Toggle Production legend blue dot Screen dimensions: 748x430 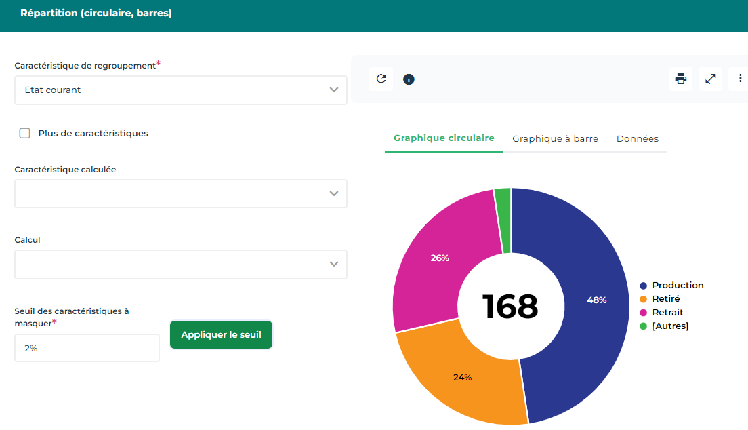coord(643,286)
